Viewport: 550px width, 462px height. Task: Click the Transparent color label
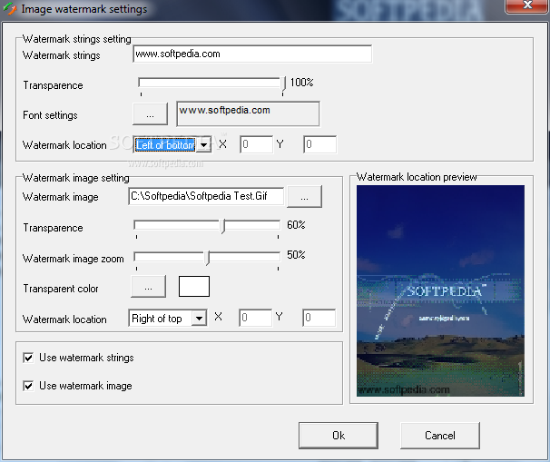pos(61,289)
